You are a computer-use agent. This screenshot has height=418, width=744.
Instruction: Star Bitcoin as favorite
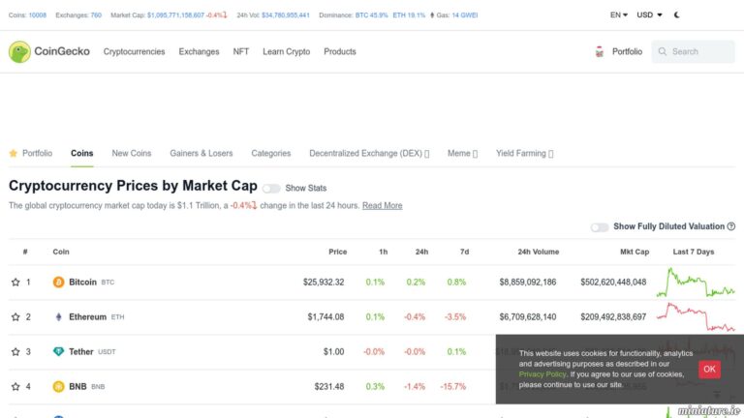click(15, 282)
